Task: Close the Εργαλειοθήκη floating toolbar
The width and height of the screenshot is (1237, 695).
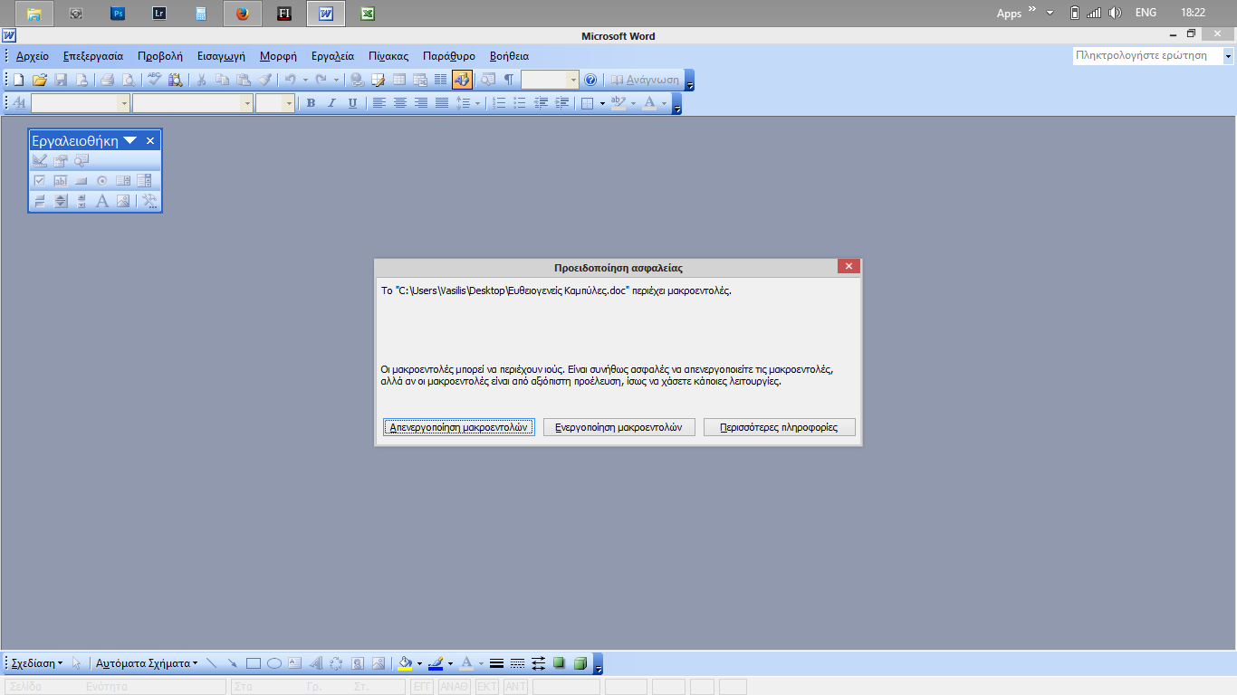Action: coord(151,140)
